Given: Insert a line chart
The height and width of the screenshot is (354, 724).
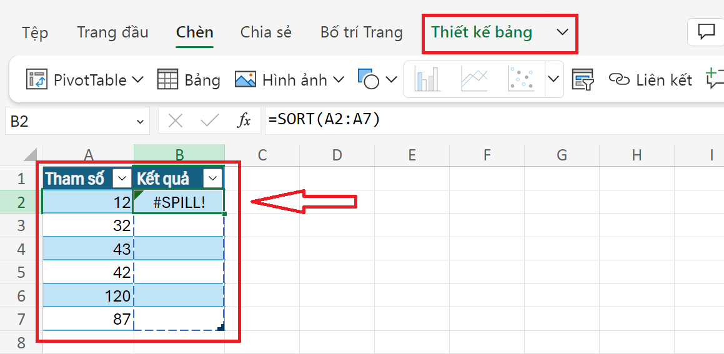Looking at the screenshot, I should click(x=474, y=79).
